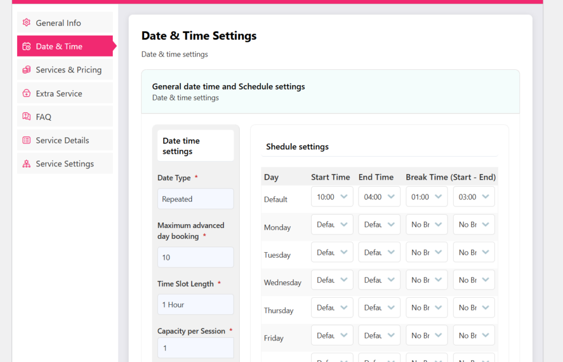Open Thursday break end dropdown
Viewport: 563px width, 362px height.
[474, 308]
